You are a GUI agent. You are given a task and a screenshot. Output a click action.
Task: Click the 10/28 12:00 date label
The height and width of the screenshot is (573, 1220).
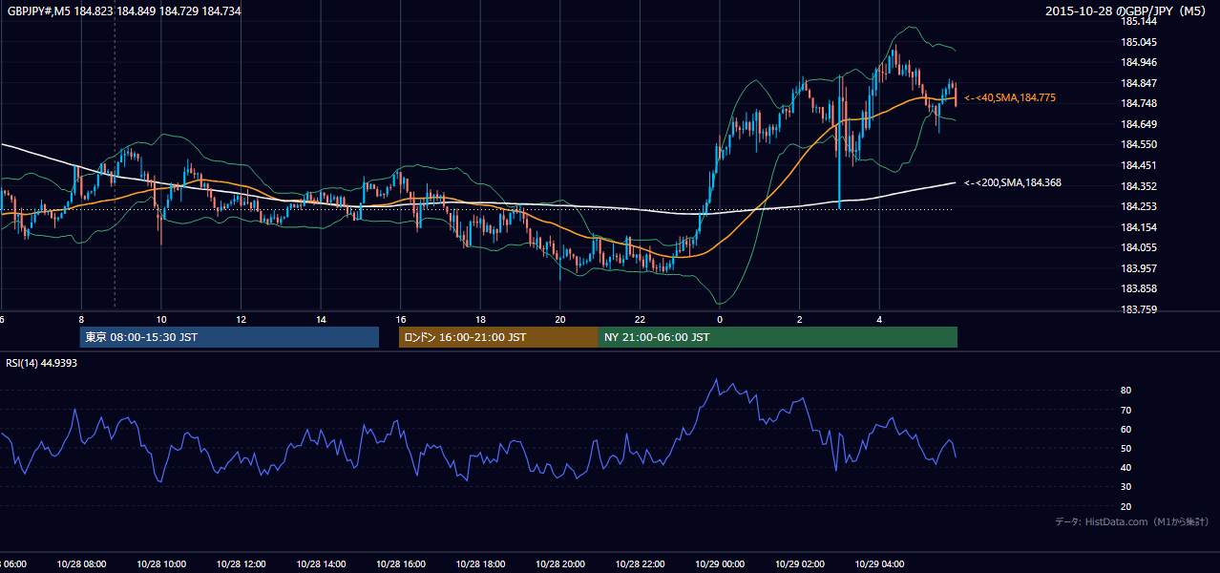241,563
